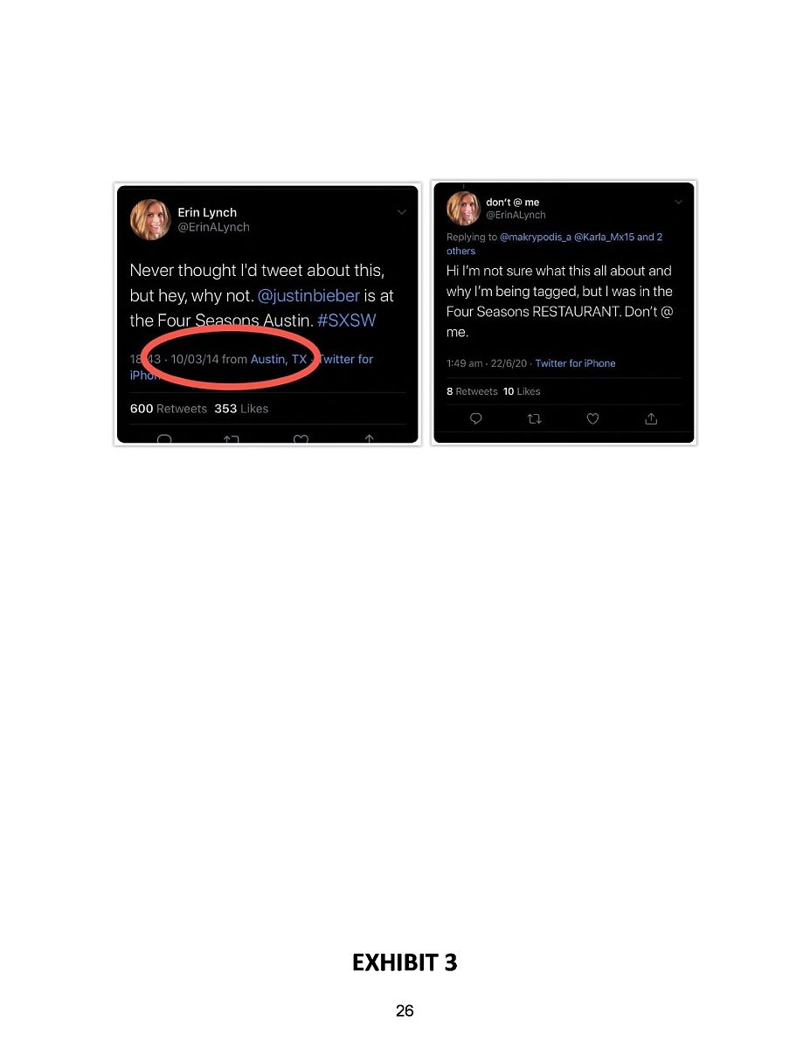Screen dimensions: 810x1048
Task: Click the #SXSW hashtag
Action: pos(347,320)
